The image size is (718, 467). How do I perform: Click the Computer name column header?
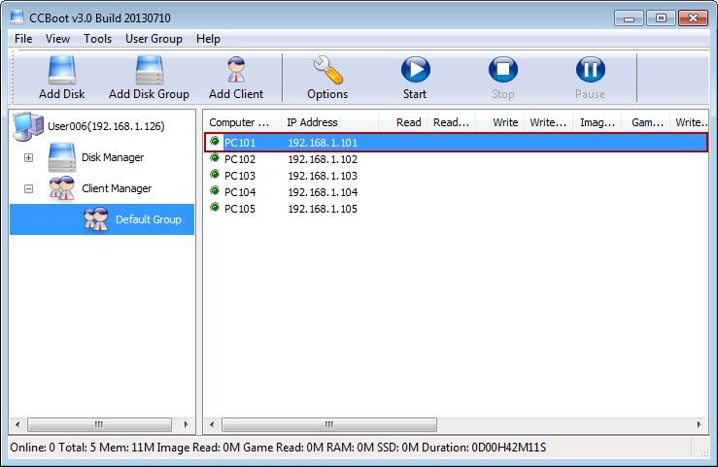click(x=241, y=122)
